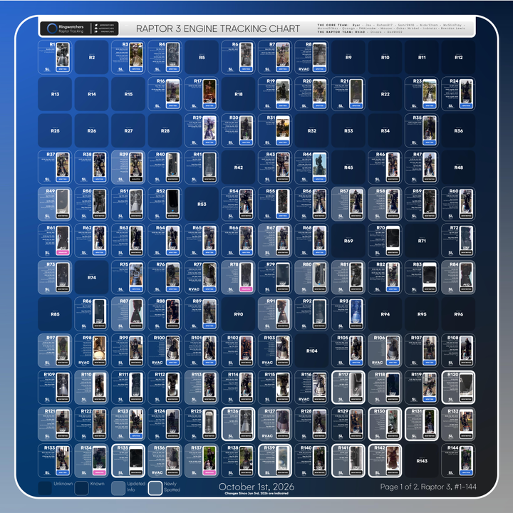Open the newly spotted R120 card
This screenshot has height=513, width=513.
[458, 387]
